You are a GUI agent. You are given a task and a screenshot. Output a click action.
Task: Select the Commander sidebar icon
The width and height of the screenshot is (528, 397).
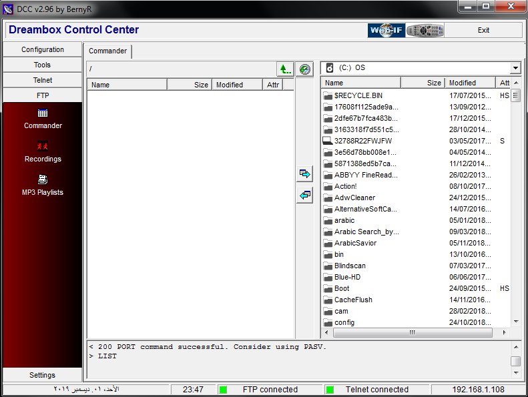43,113
